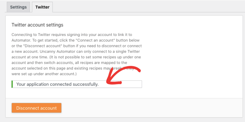Click the closing line "were set up under another account.)"
Image resolution: width=245 pixels, height=122 pixels.
point(44,74)
